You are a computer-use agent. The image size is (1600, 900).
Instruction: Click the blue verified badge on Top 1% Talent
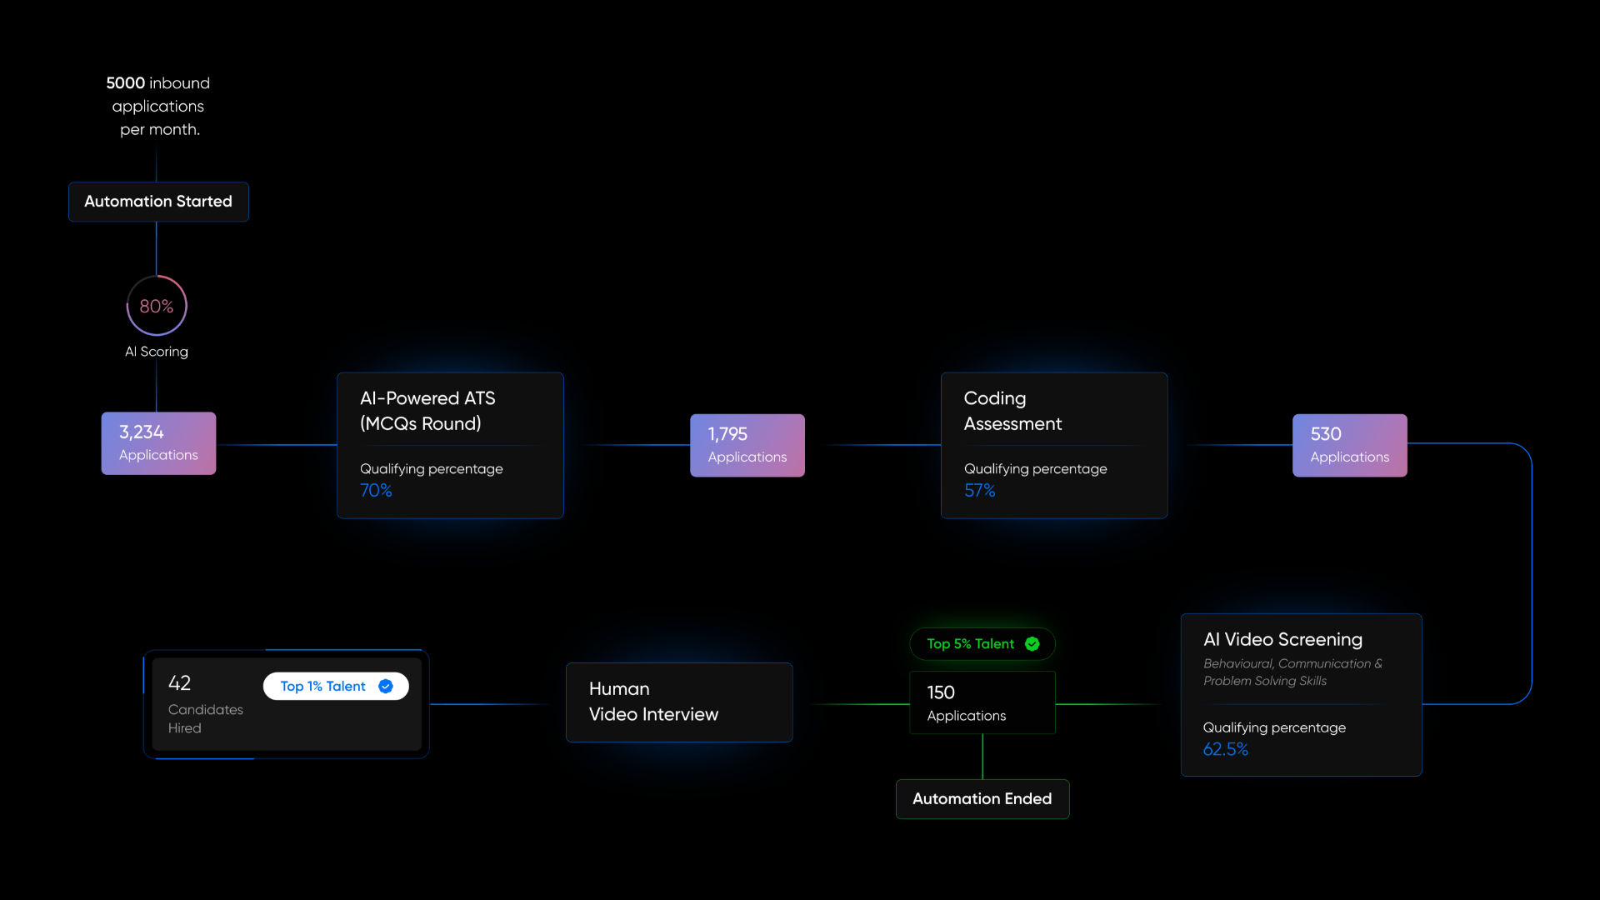(385, 687)
